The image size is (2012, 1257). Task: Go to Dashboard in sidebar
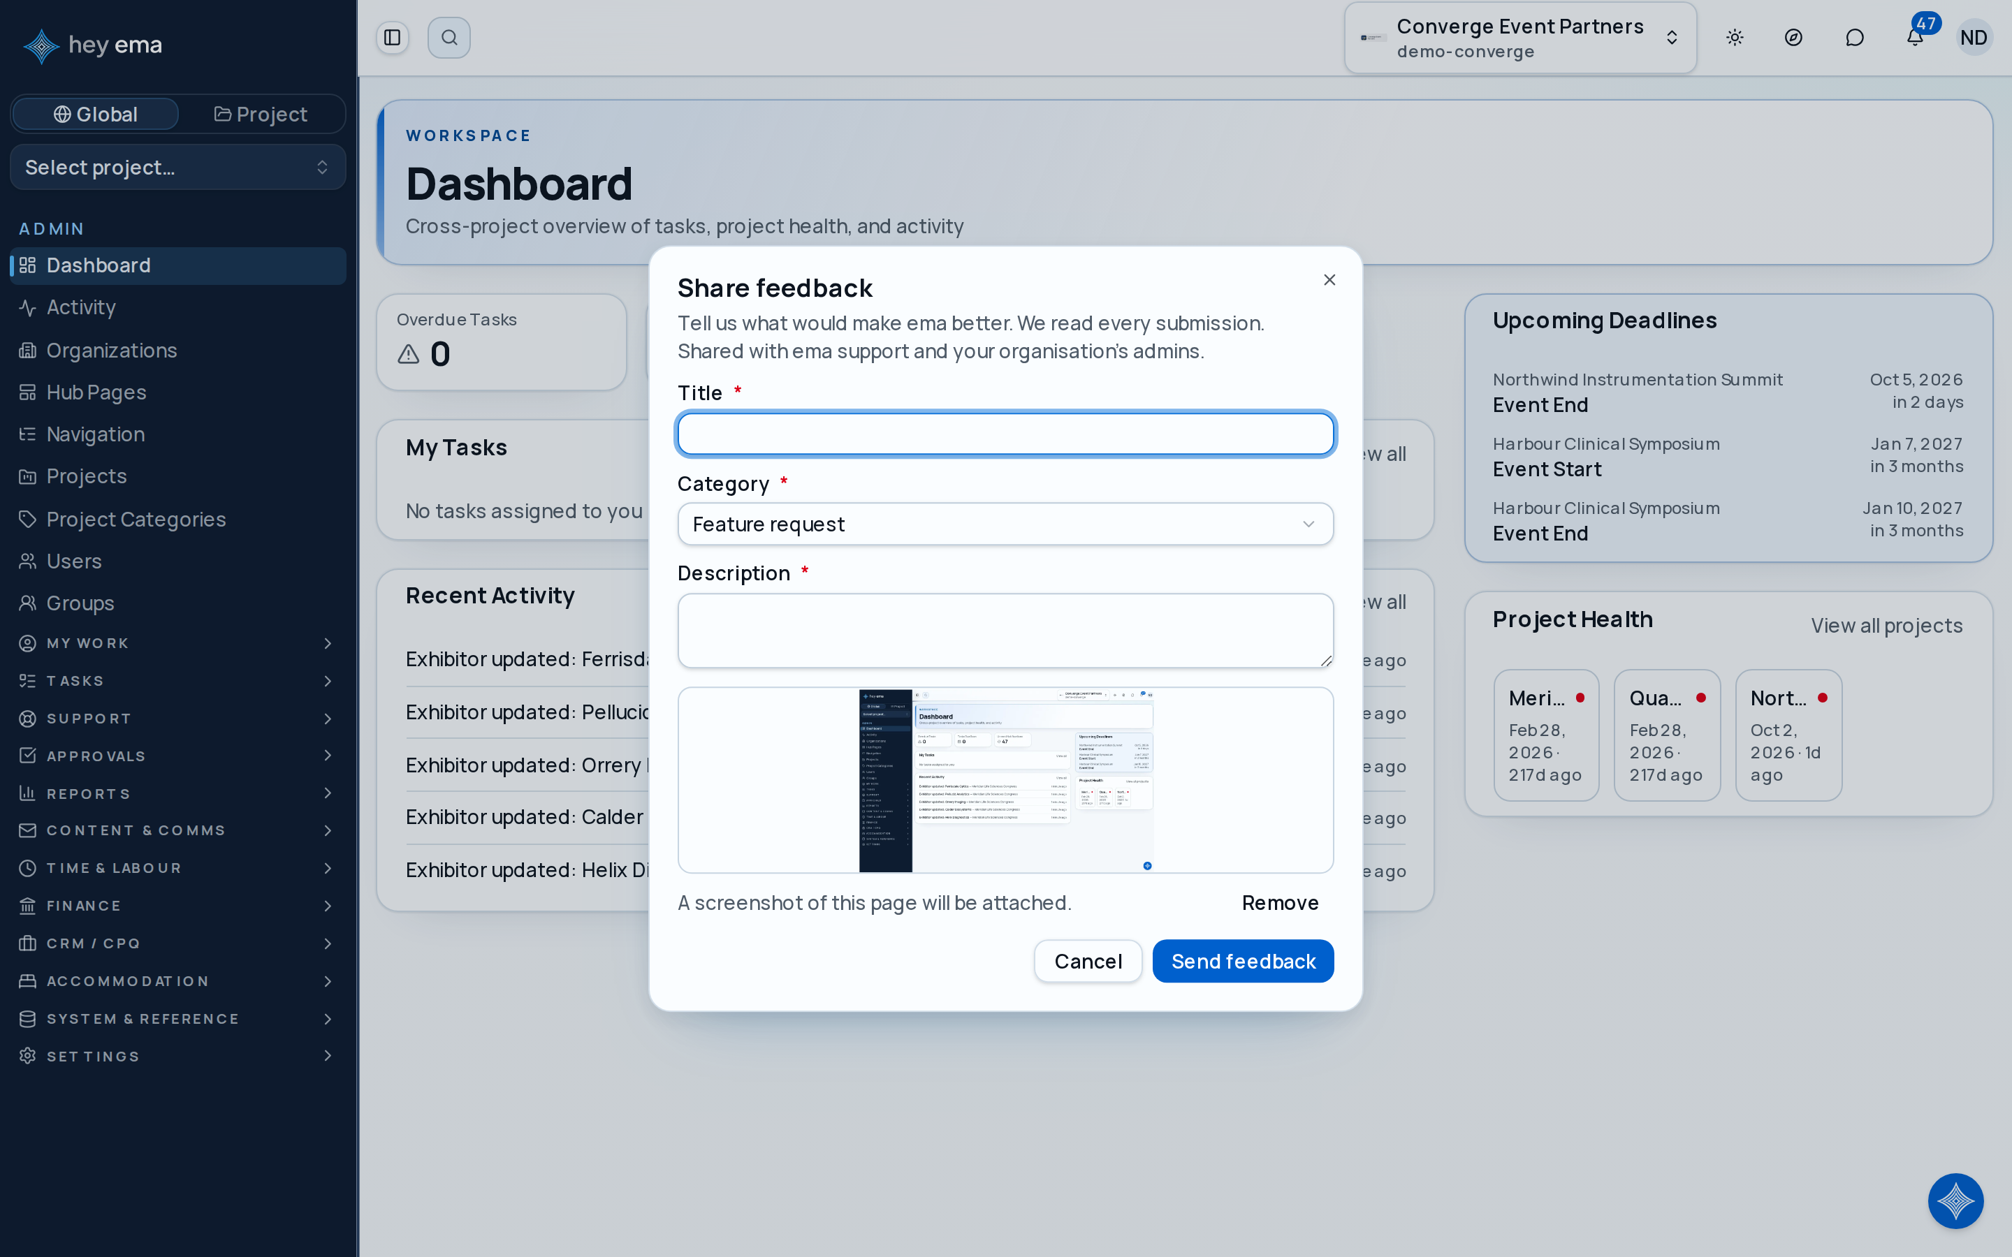point(177,265)
